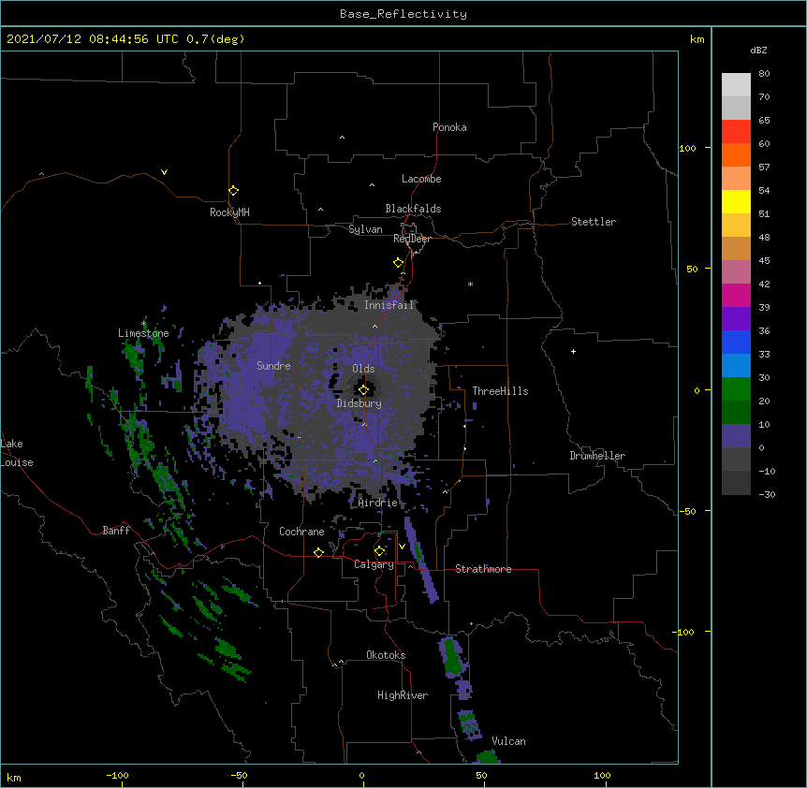
Task: Click the Airdrie city label
Action: [x=378, y=503]
